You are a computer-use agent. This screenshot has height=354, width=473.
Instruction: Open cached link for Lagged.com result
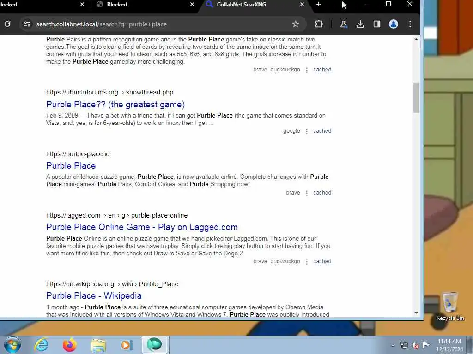[x=322, y=261]
